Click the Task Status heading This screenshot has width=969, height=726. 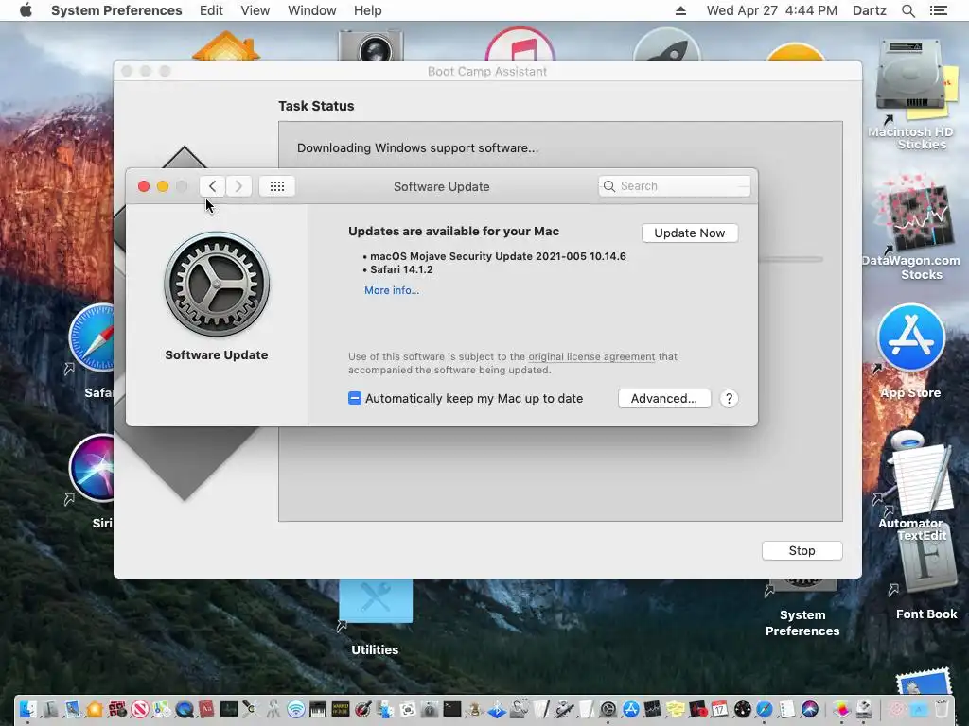[316, 106]
